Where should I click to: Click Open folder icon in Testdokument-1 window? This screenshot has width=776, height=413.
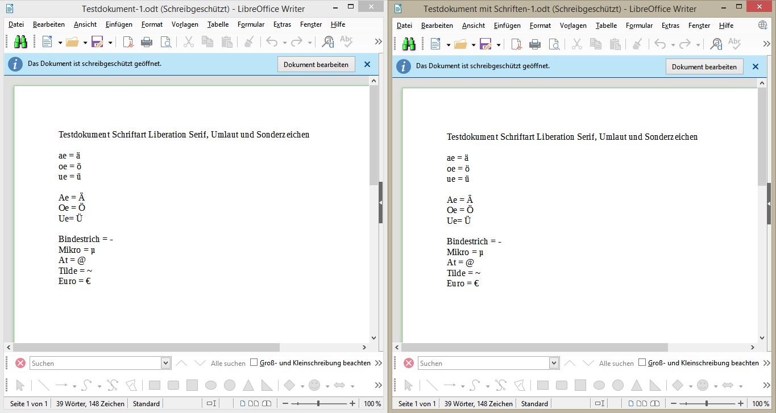[72, 42]
